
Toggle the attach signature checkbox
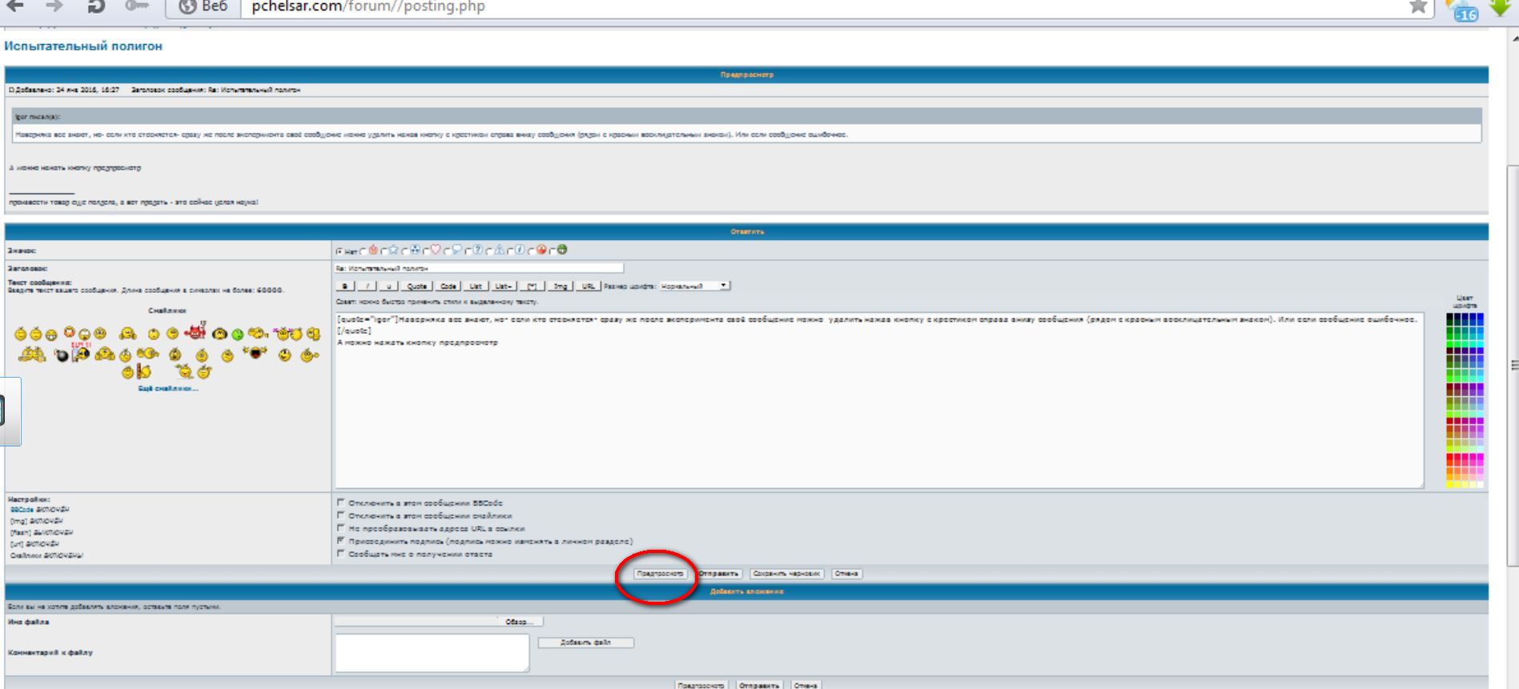(340, 541)
